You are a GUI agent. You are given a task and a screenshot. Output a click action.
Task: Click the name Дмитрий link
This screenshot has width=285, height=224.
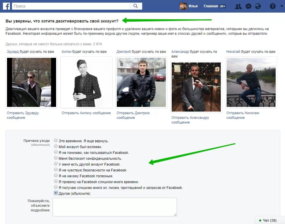point(124,52)
